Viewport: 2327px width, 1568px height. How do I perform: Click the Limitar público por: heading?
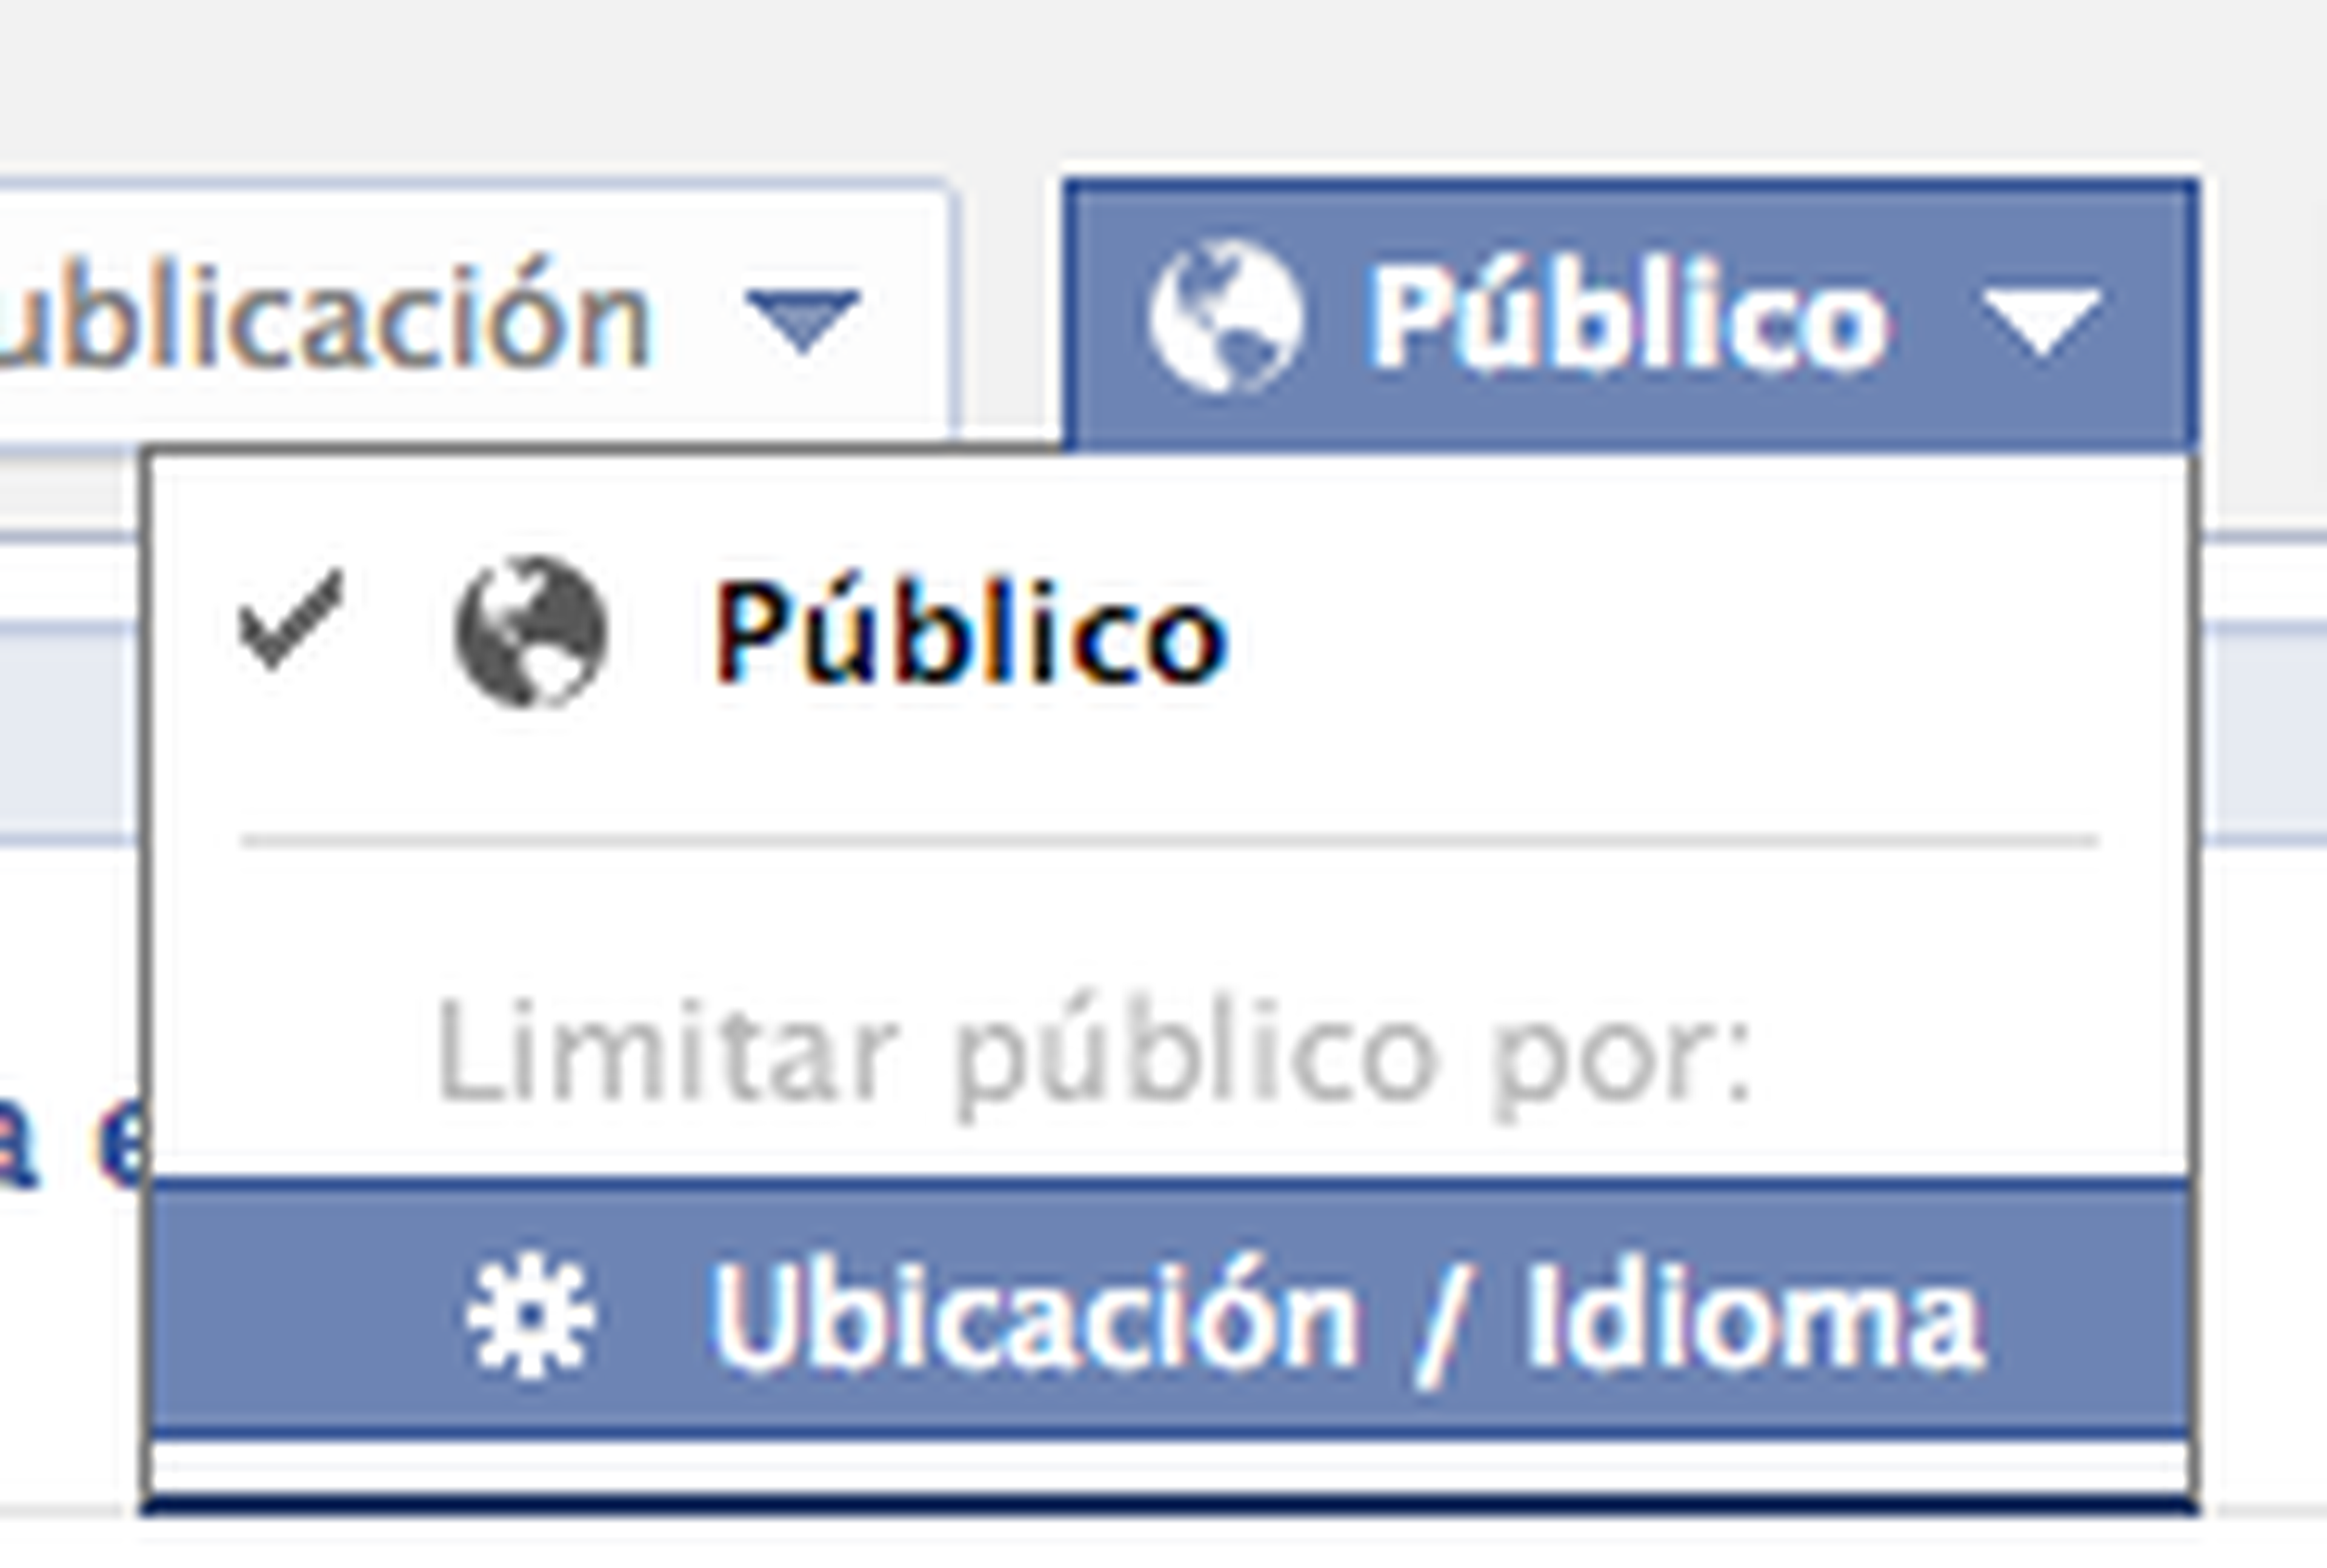tap(1093, 1056)
